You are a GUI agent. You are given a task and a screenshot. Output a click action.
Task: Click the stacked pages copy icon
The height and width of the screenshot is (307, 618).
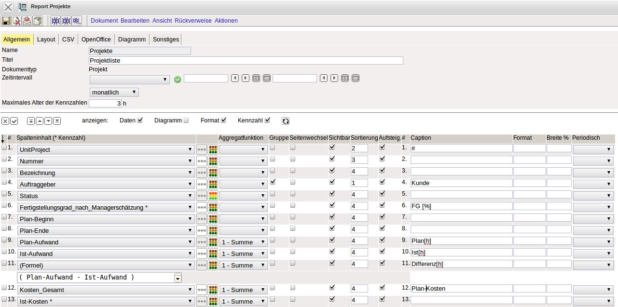38,21
